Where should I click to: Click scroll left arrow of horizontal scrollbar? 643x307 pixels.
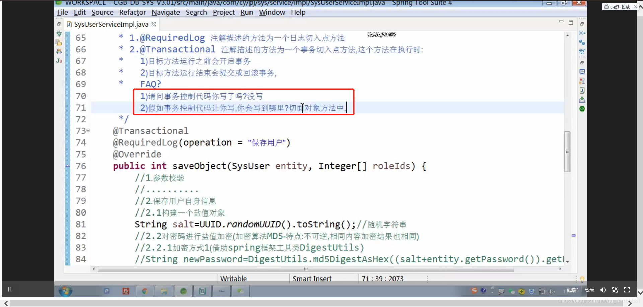tap(94, 269)
